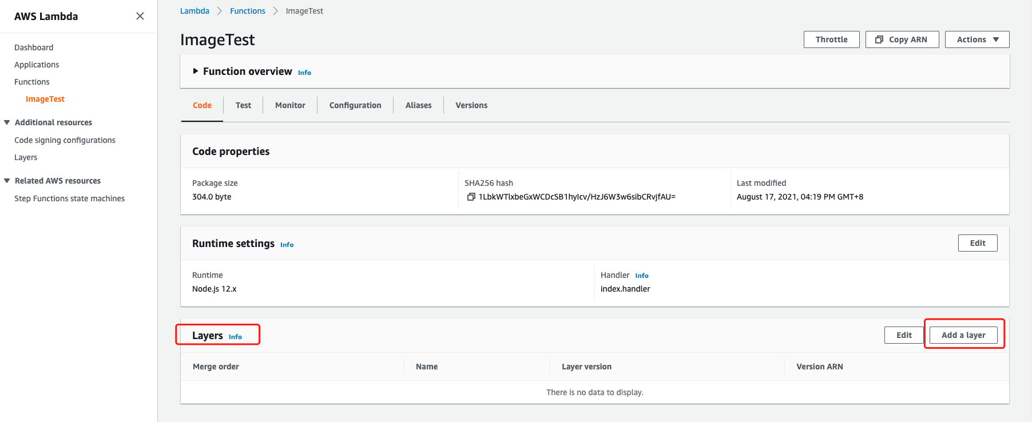Screen dimensions: 1032x422
Task: Open the Layers Info link
Action: click(x=235, y=337)
